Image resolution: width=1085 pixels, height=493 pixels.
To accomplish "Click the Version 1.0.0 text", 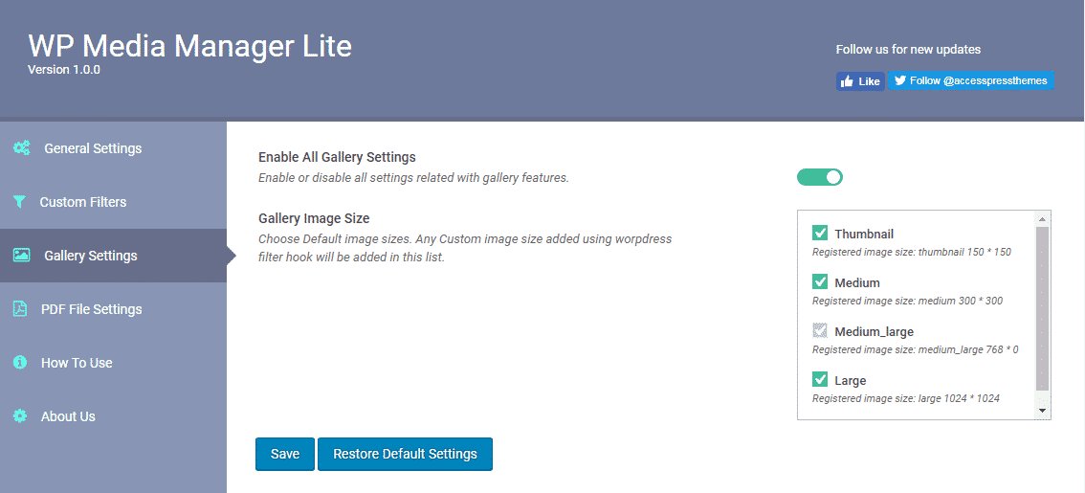I will coord(64,69).
